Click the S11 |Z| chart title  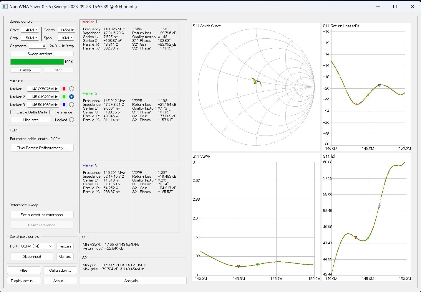(329, 156)
